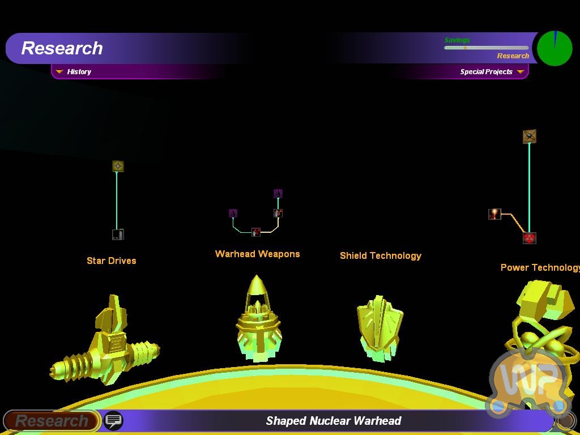The image size is (580, 435).
Task: Click the glowing explosion node in Power Technology
Action: (494, 214)
